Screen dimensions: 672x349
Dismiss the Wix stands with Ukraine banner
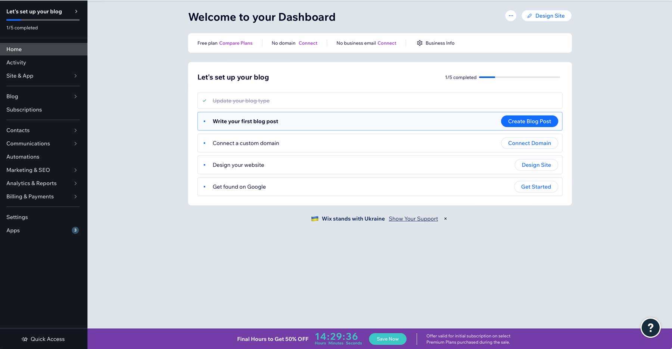[x=445, y=218]
